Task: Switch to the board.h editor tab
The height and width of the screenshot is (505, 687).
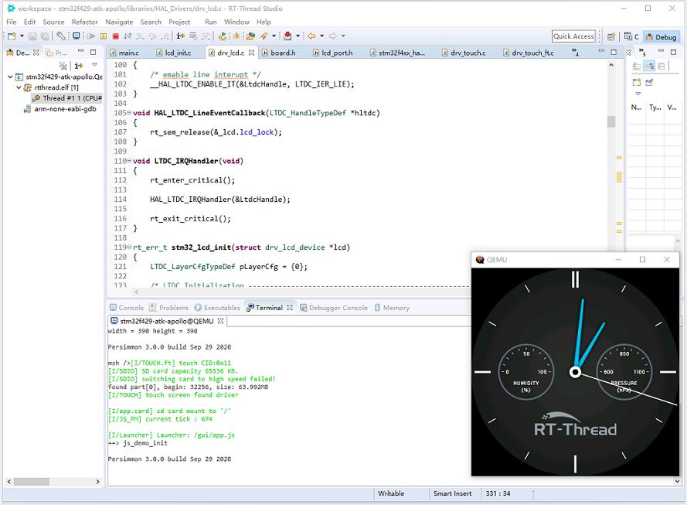Action: 279,53
